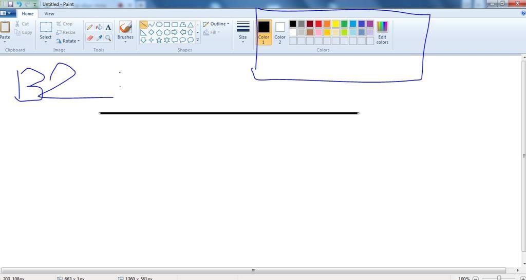This screenshot has height=280, width=526.
Task: Choose the Diamond shape
Action: (152, 32)
